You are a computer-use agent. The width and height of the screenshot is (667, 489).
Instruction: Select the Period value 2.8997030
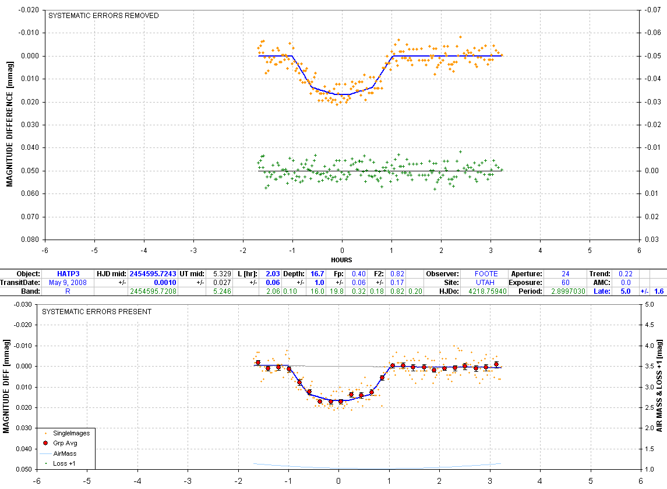click(569, 291)
